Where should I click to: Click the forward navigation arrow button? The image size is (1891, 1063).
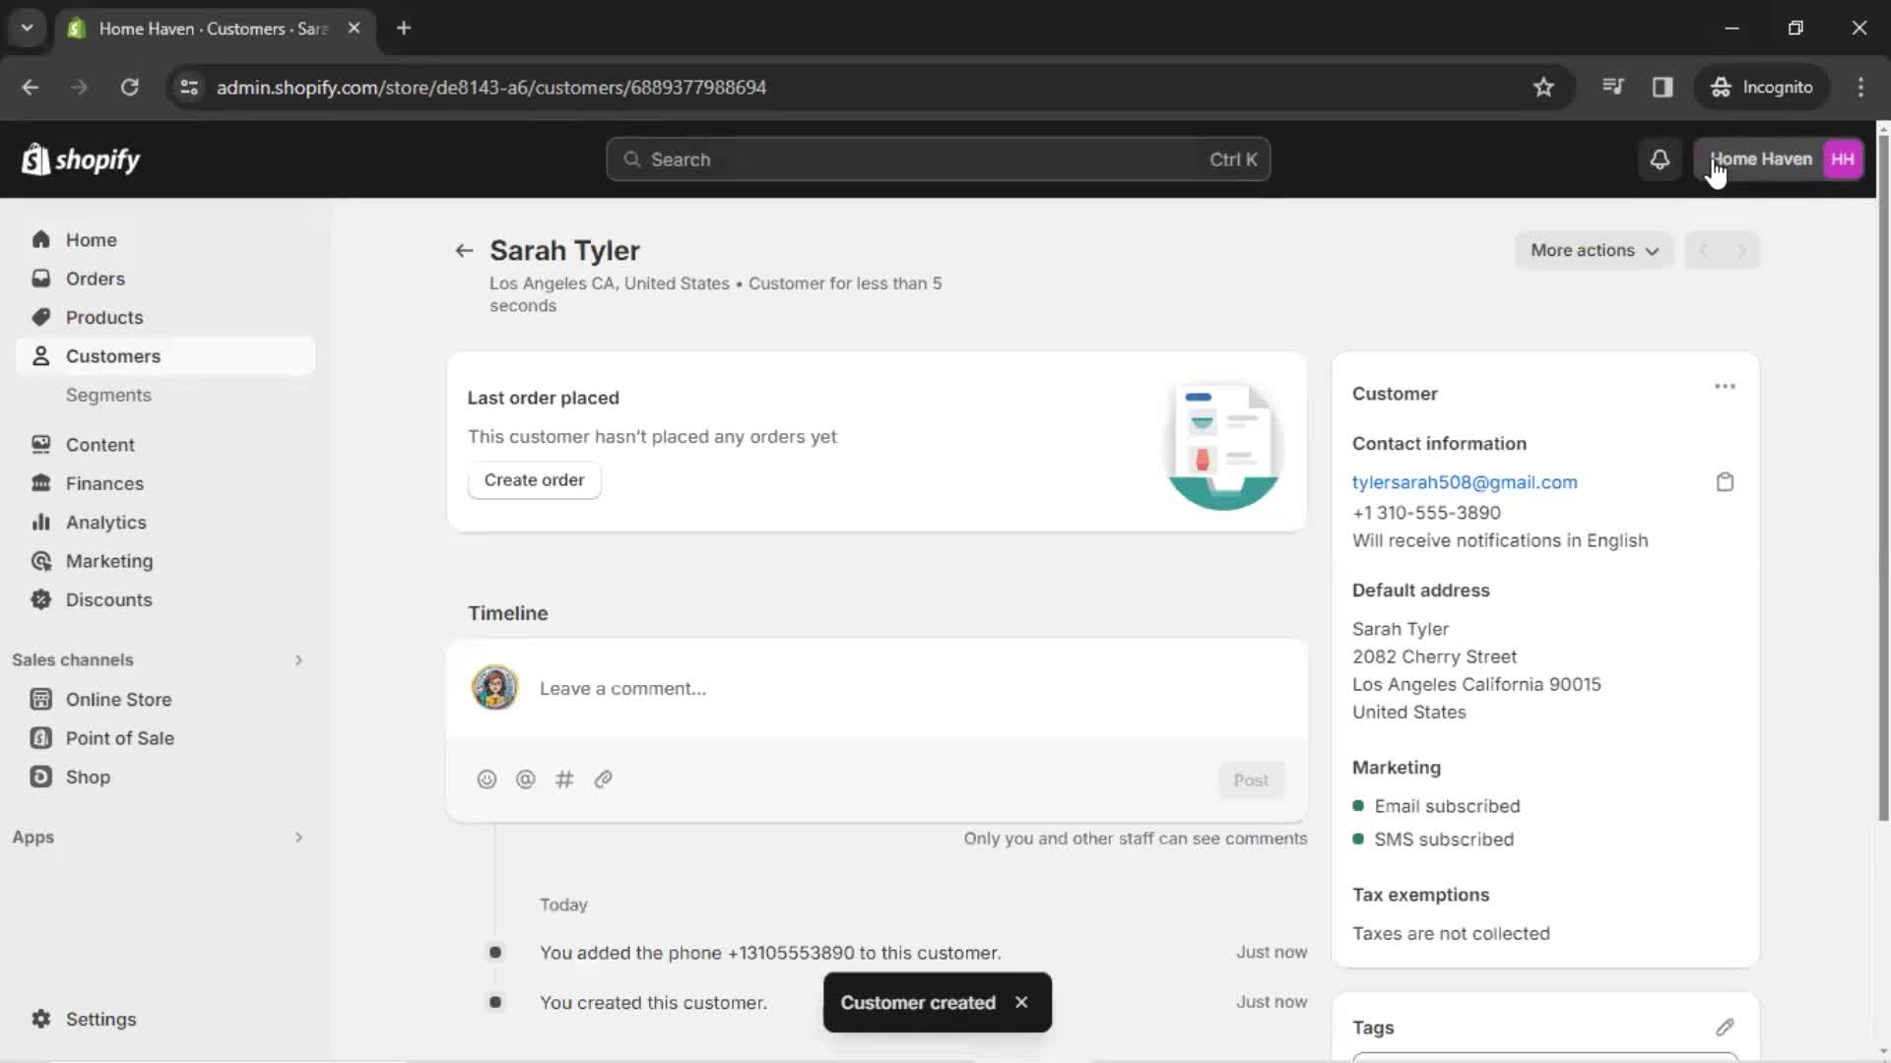[x=1739, y=251]
